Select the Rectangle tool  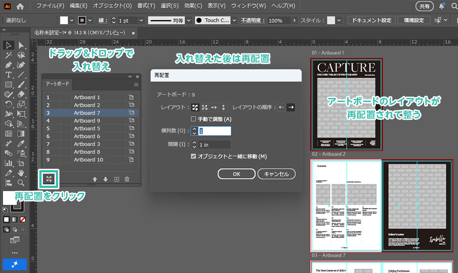coord(8,84)
